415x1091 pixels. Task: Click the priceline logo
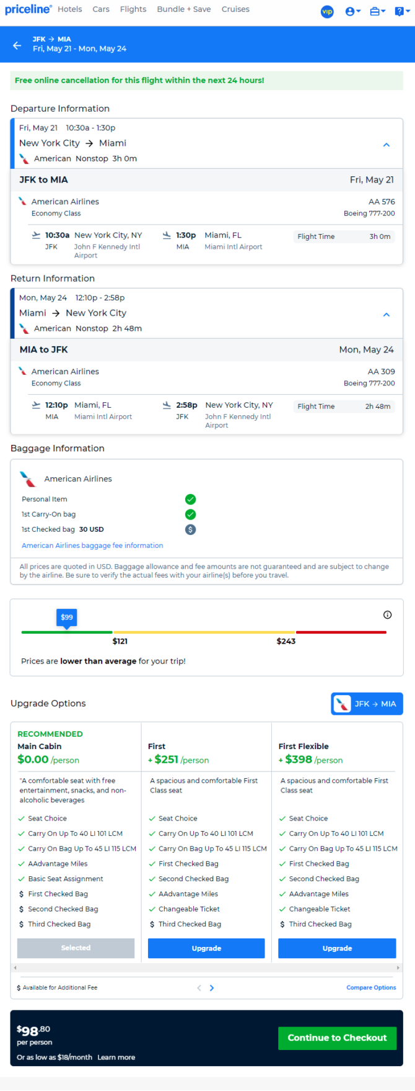[x=28, y=9]
